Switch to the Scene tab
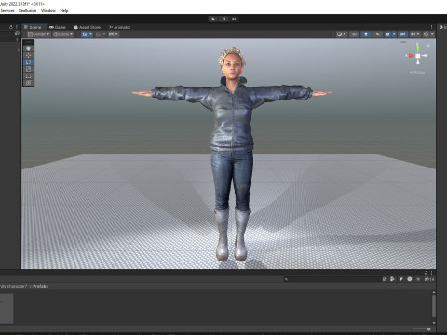Viewport: 447px width, 335px height. pos(34,27)
